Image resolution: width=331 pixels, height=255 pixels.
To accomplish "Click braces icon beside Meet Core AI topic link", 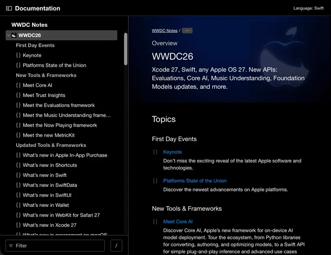I will tap(155, 221).
